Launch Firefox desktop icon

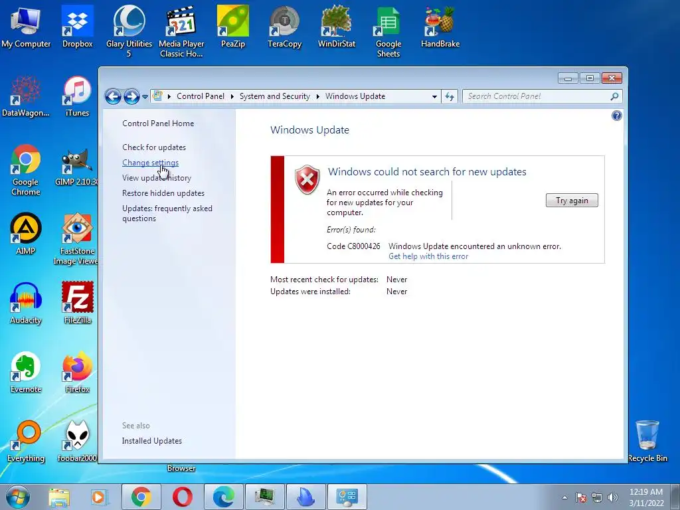[x=77, y=372]
